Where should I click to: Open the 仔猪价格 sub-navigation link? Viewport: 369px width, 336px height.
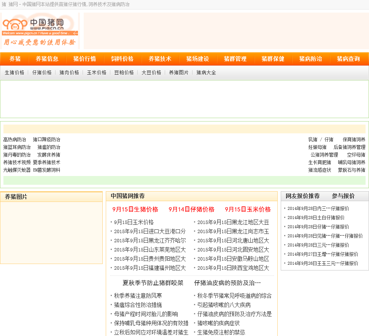pyautogui.click(x=41, y=73)
